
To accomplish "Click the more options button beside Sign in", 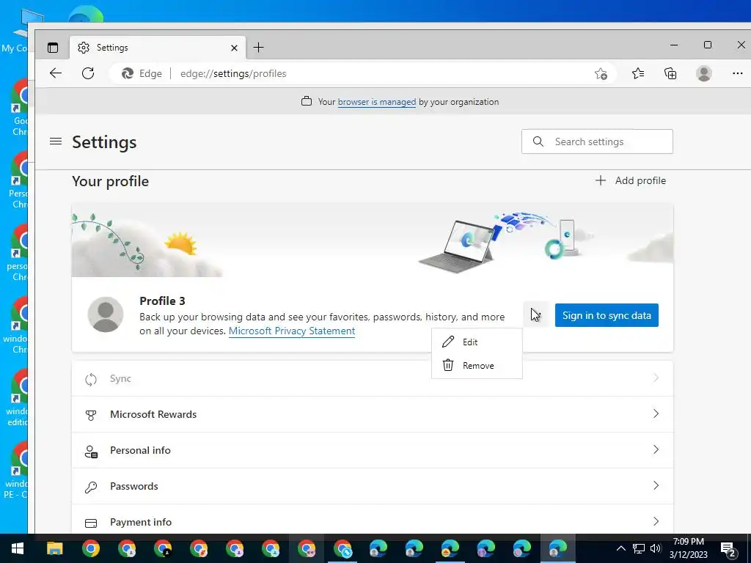I will (536, 315).
